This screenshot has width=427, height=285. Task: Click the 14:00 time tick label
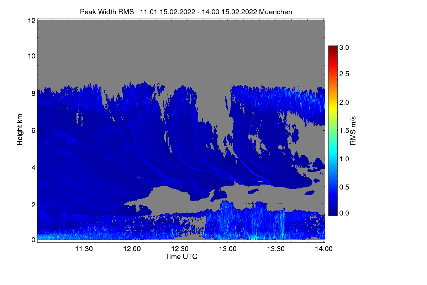(323, 249)
